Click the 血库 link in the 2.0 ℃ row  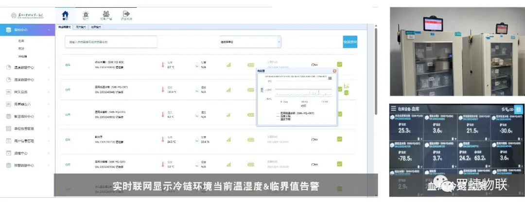pos(68,65)
